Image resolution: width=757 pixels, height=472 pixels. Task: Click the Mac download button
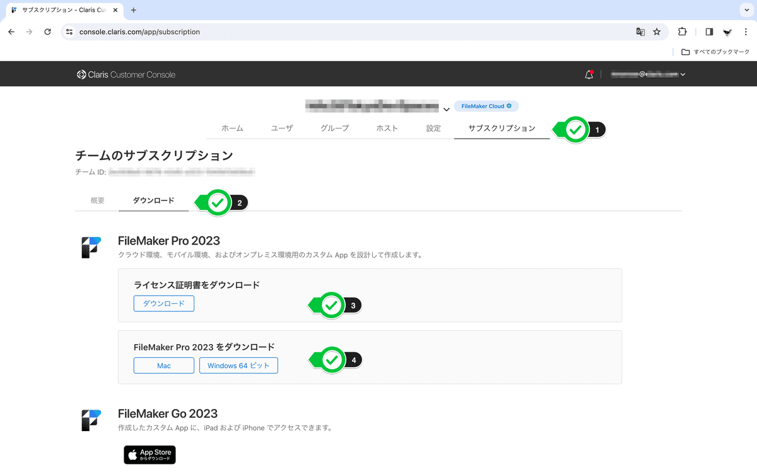click(x=163, y=365)
